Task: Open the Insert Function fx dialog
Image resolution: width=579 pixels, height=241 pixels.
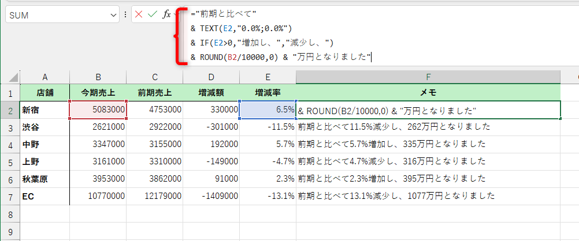Action: (167, 14)
